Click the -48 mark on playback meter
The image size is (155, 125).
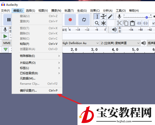click(140, 30)
